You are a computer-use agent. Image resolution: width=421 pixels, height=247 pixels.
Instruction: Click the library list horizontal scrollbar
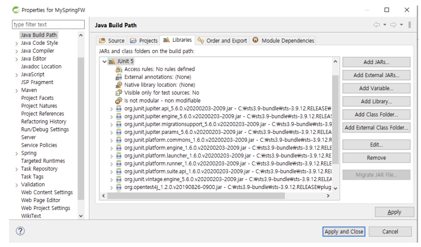click(196, 196)
